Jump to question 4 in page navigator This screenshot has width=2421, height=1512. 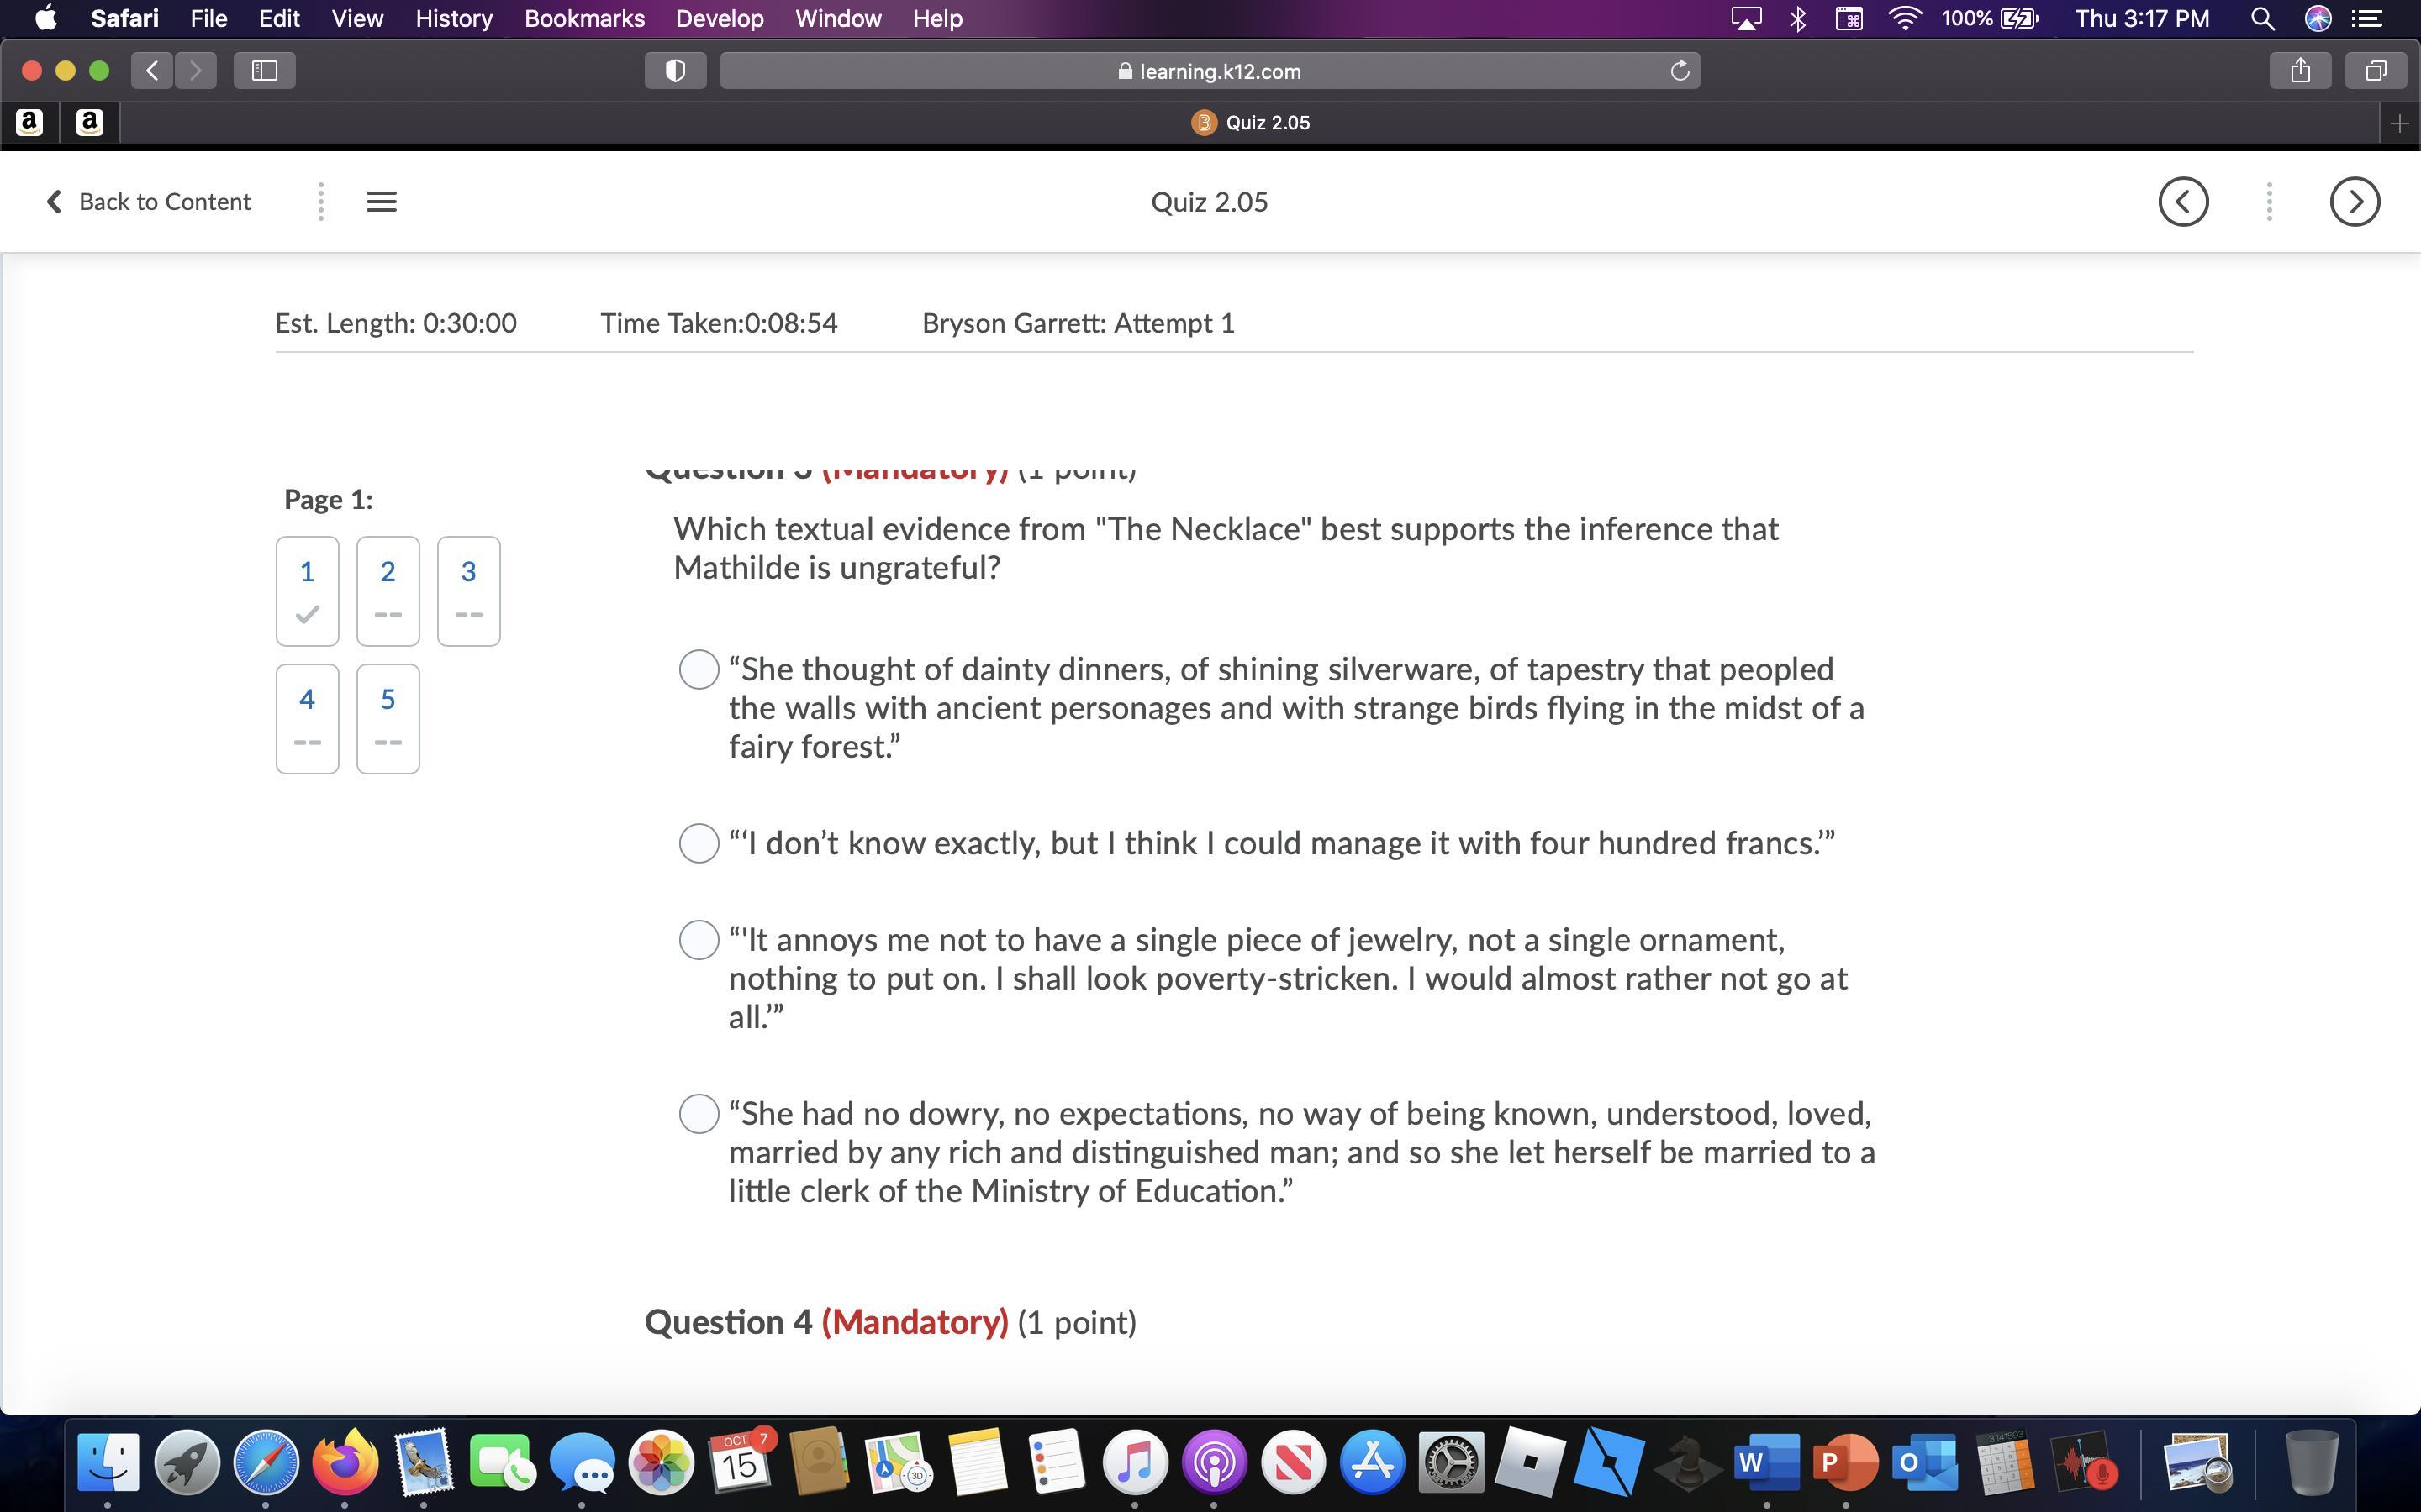[307, 718]
